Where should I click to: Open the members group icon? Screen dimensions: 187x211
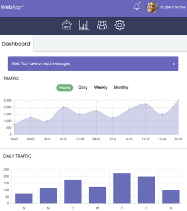coord(102,25)
